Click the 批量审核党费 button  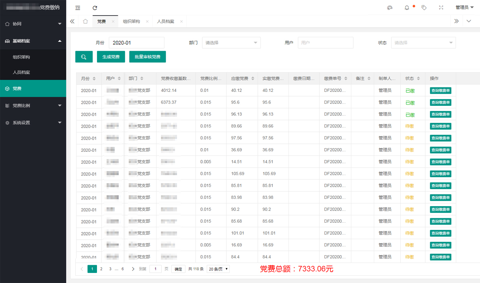point(148,57)
